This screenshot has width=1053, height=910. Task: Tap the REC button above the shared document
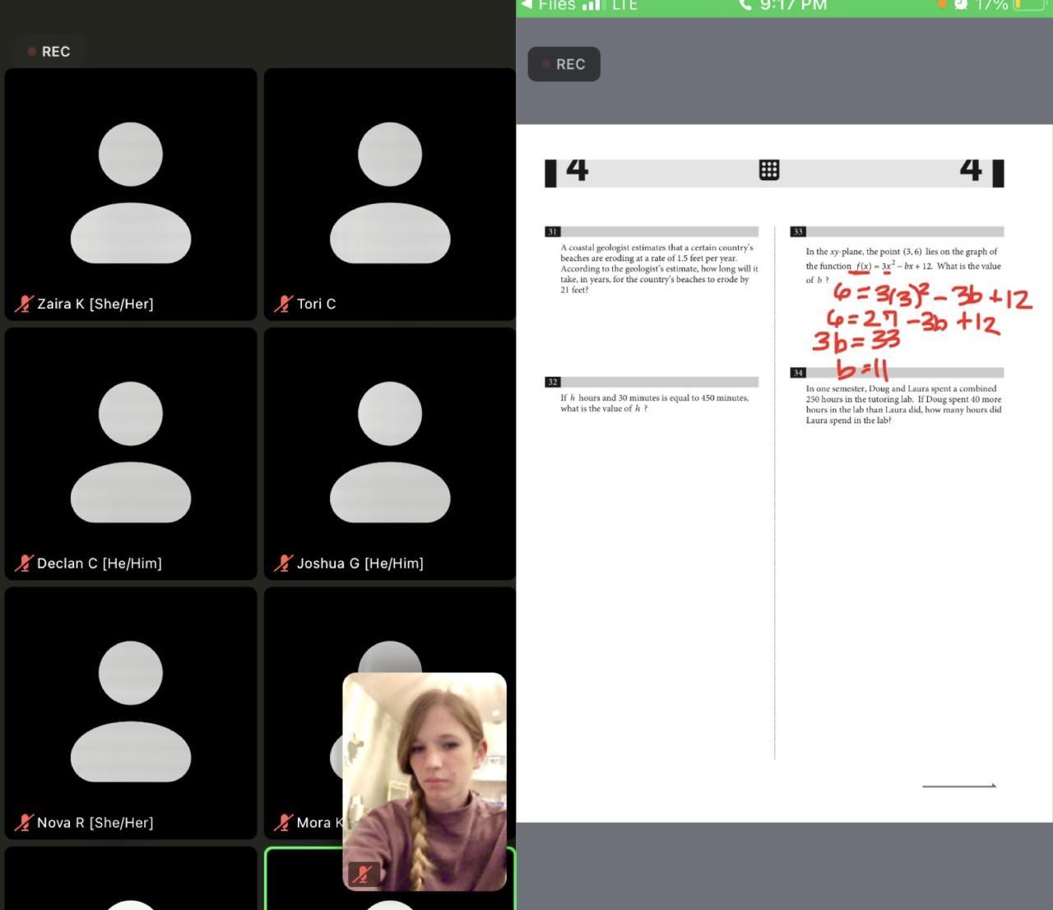[x=564, y=64]
